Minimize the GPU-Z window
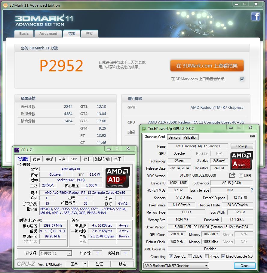 231,128
